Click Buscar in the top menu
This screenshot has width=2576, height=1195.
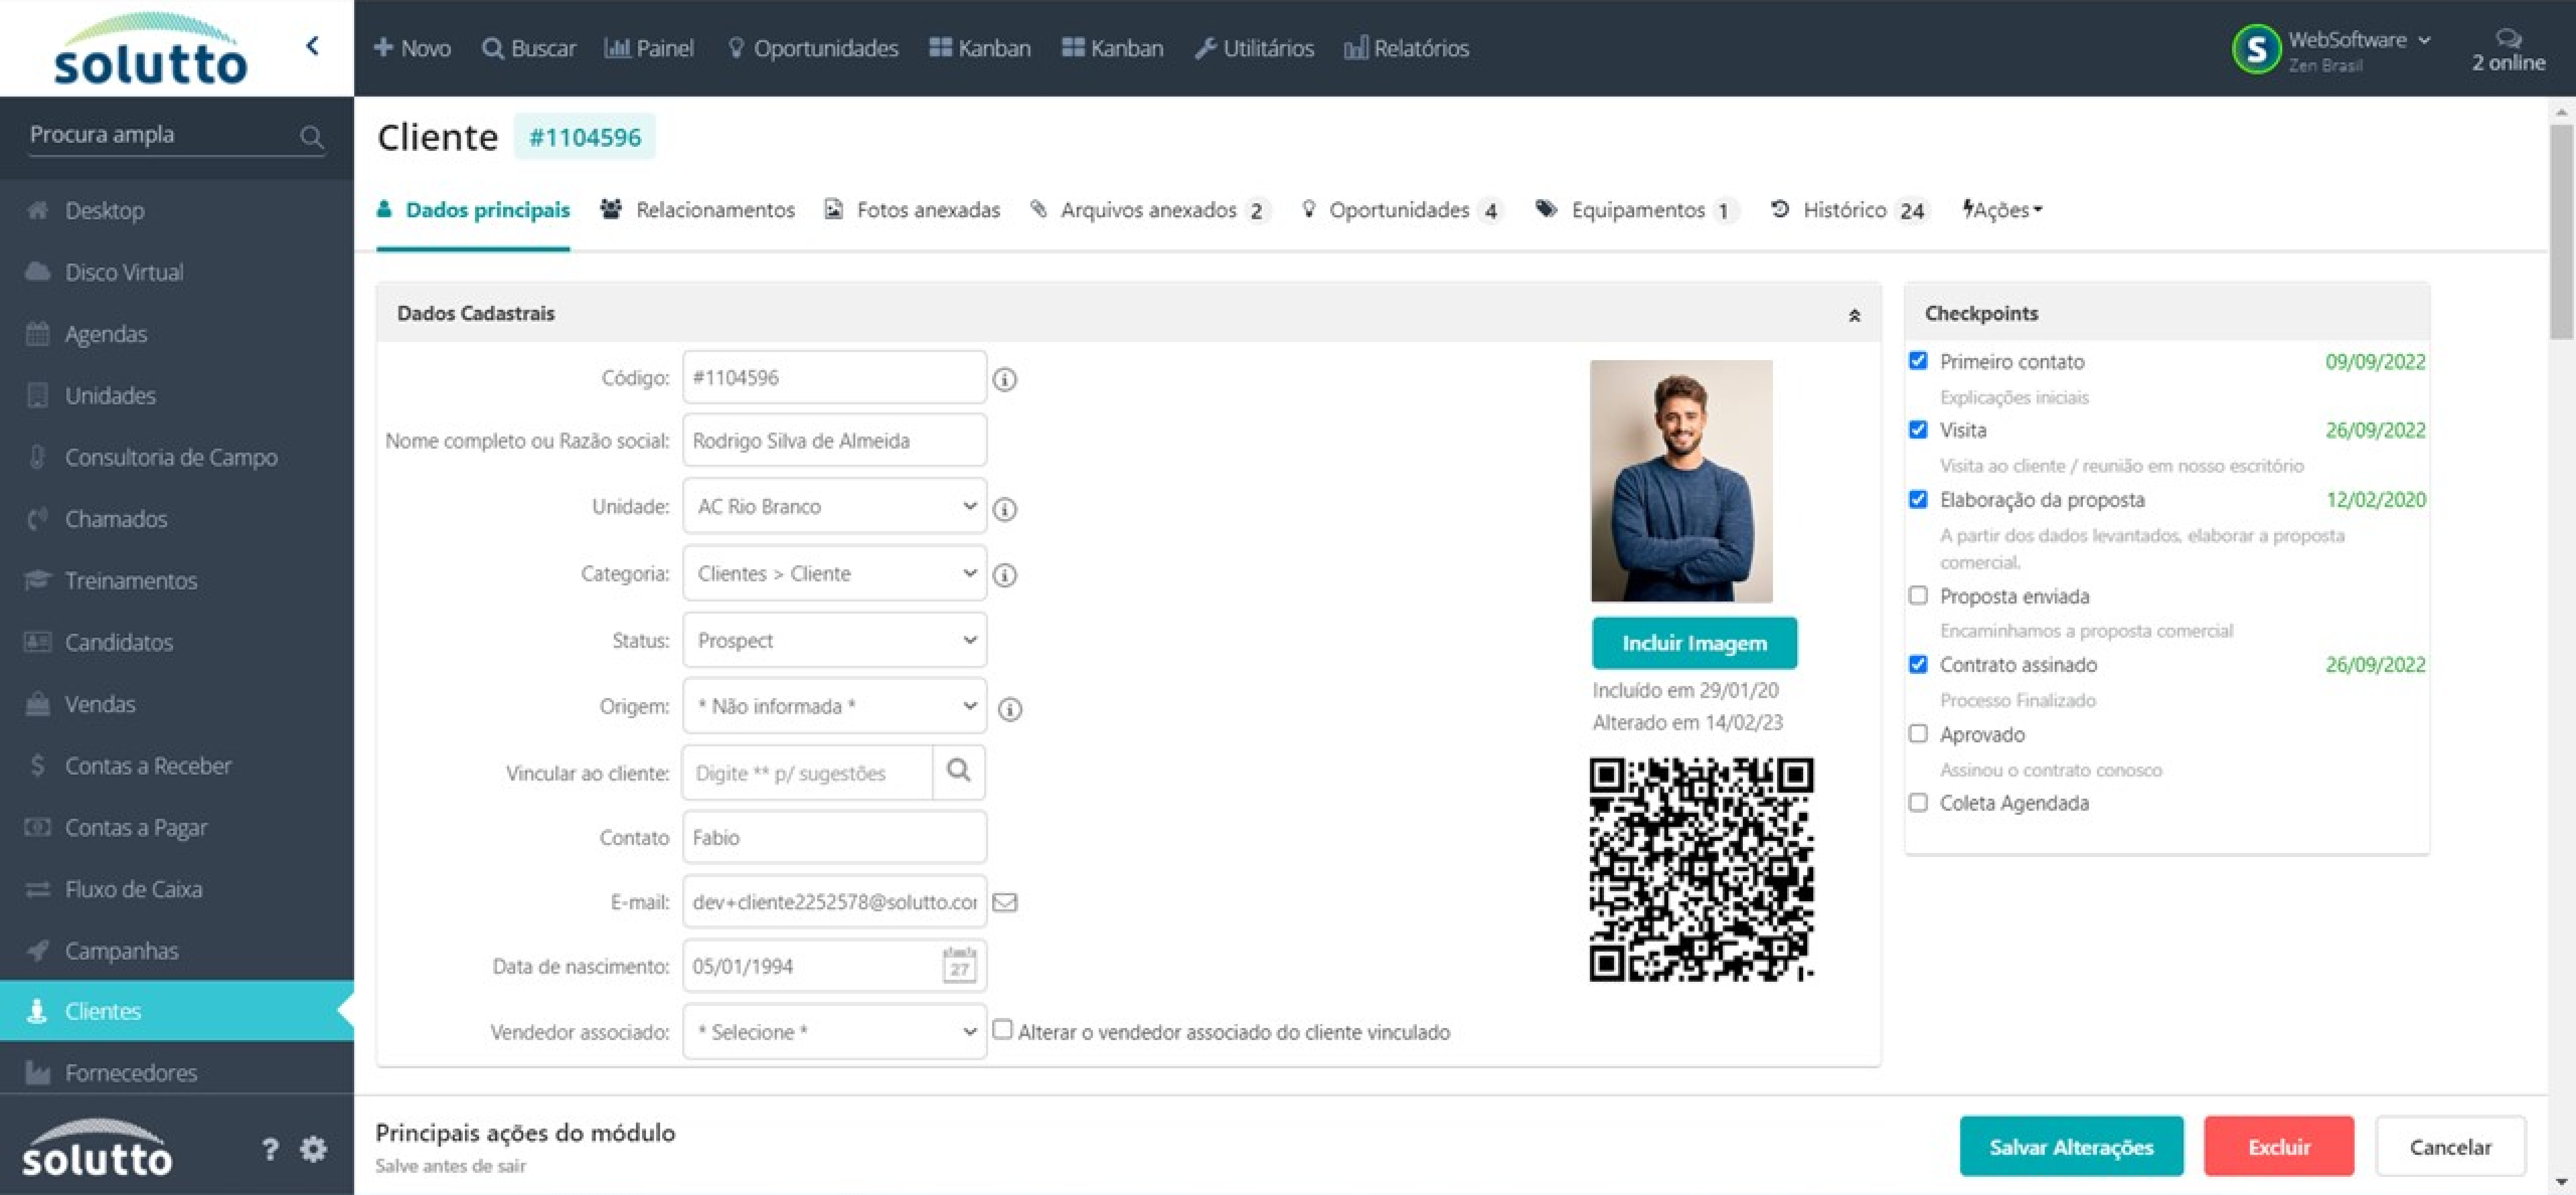coord(529,48)
